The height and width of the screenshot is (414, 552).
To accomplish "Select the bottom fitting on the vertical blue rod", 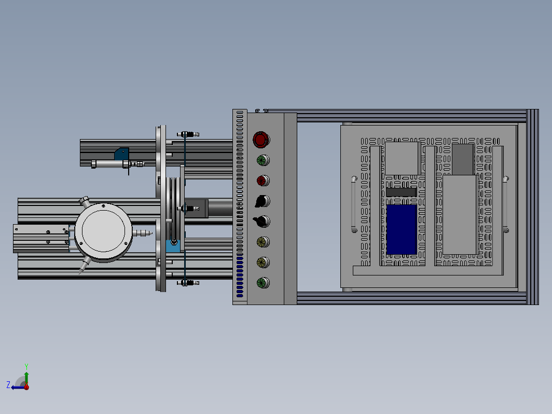I will (188, 283).
